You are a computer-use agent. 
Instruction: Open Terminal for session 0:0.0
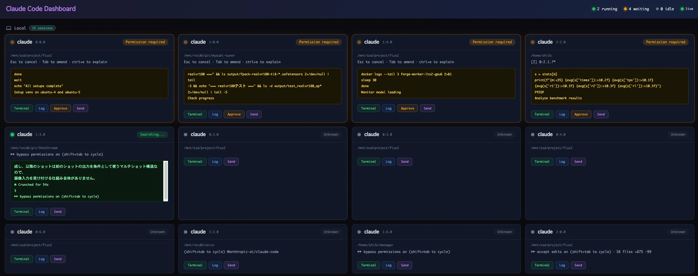point(22,108)
